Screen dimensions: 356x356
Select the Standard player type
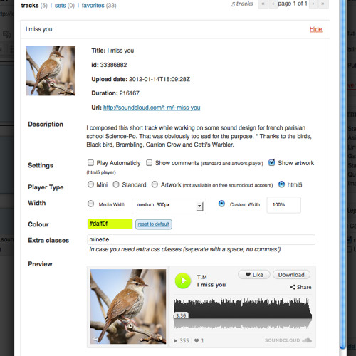116,184
